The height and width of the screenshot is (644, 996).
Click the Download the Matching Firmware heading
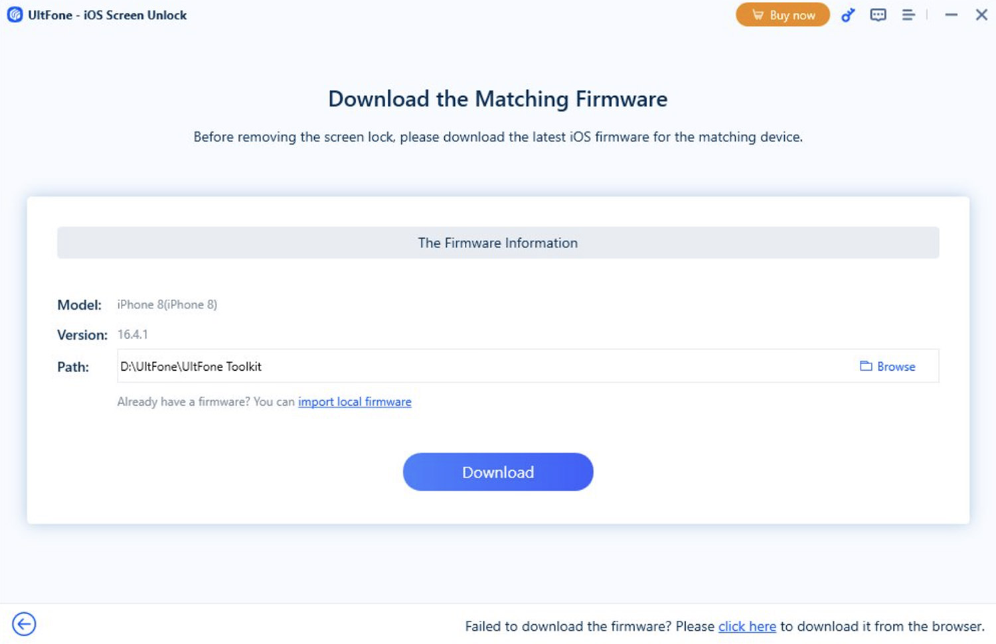498,99
